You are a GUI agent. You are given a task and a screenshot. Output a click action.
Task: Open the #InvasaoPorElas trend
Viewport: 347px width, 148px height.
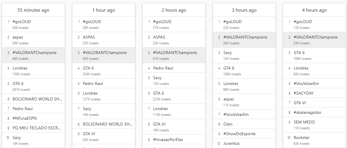coord(168,140)
